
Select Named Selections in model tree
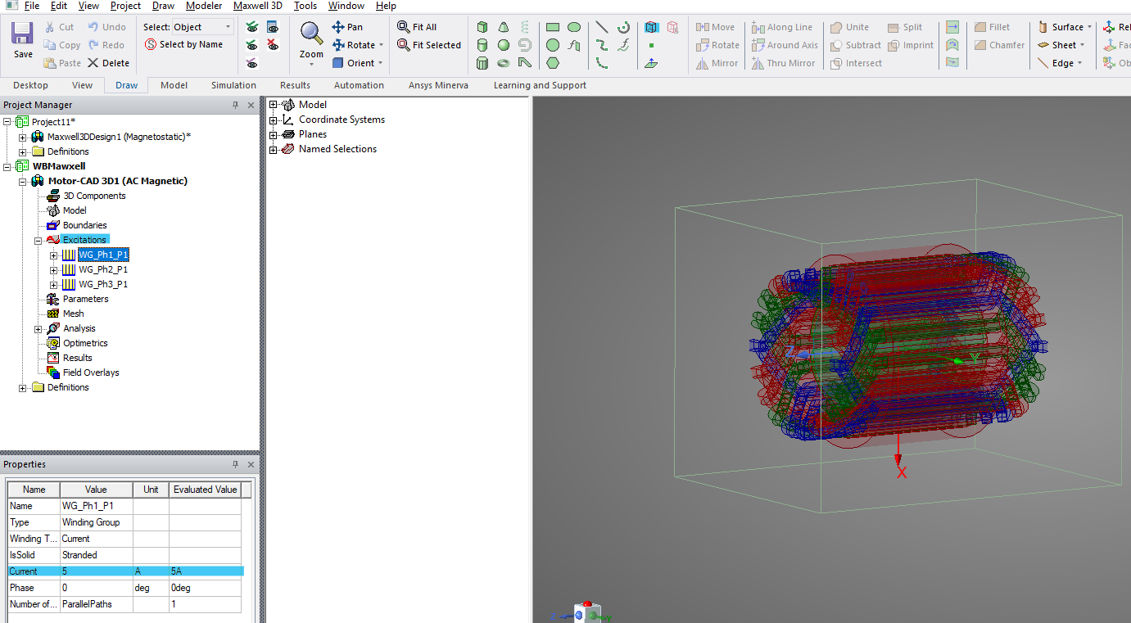337,149
